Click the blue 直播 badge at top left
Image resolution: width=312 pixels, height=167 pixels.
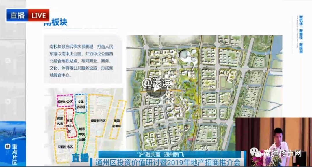pos(17,16)
